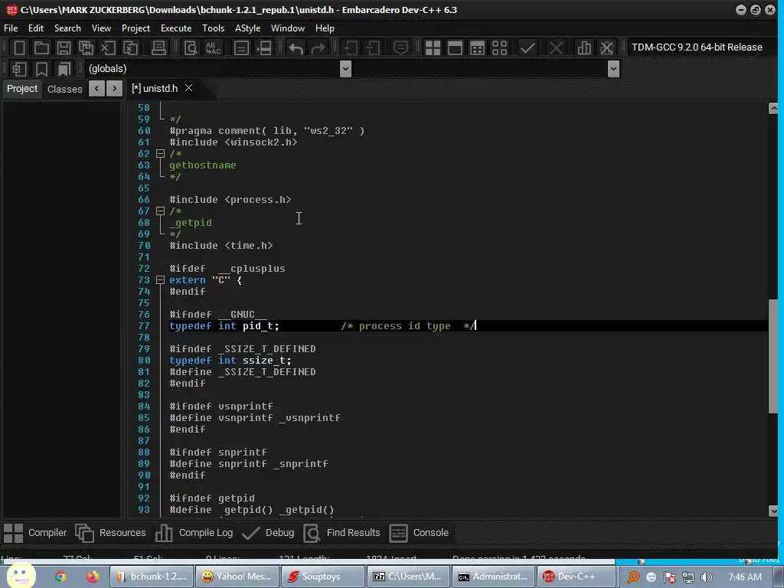The height and width of the screenshot is (588, 784).
Task: Collapse the comment fold at line 67
Action: click(161, 211)
